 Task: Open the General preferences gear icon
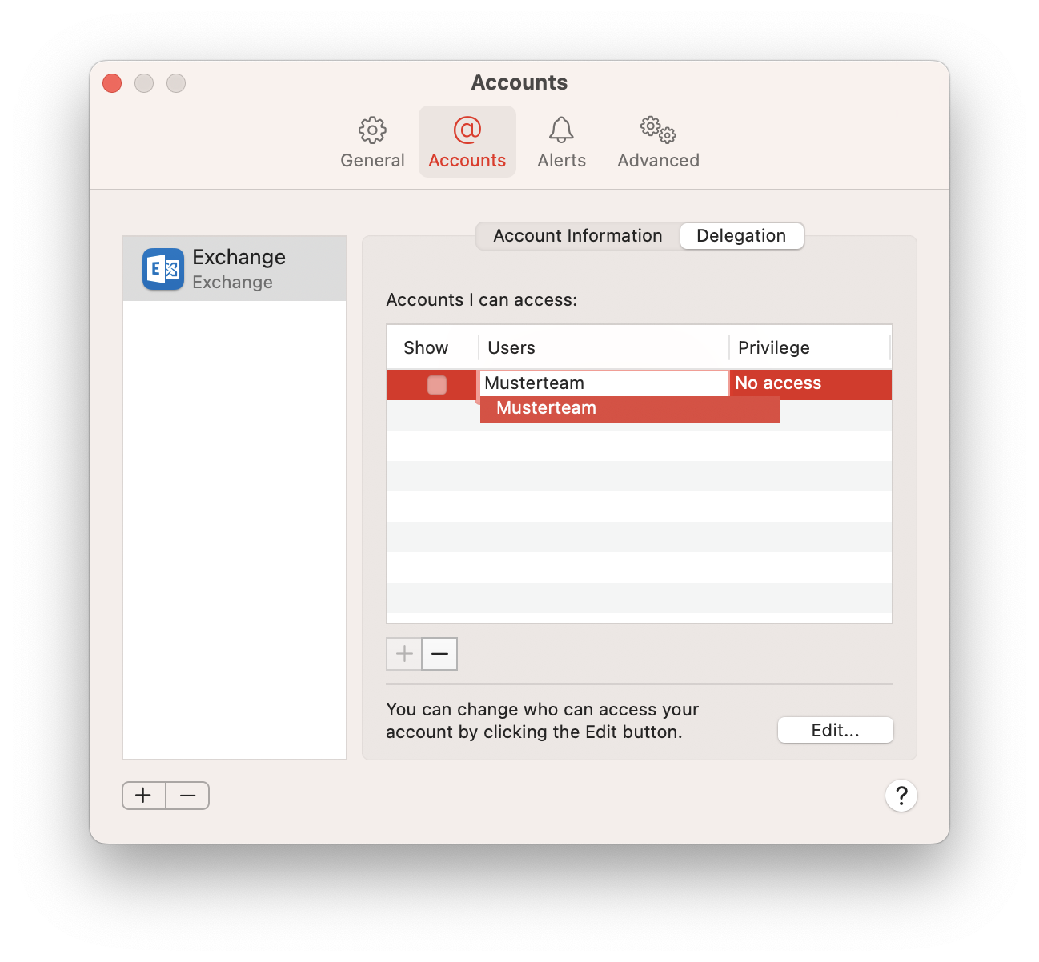click(x=372, y=130)
